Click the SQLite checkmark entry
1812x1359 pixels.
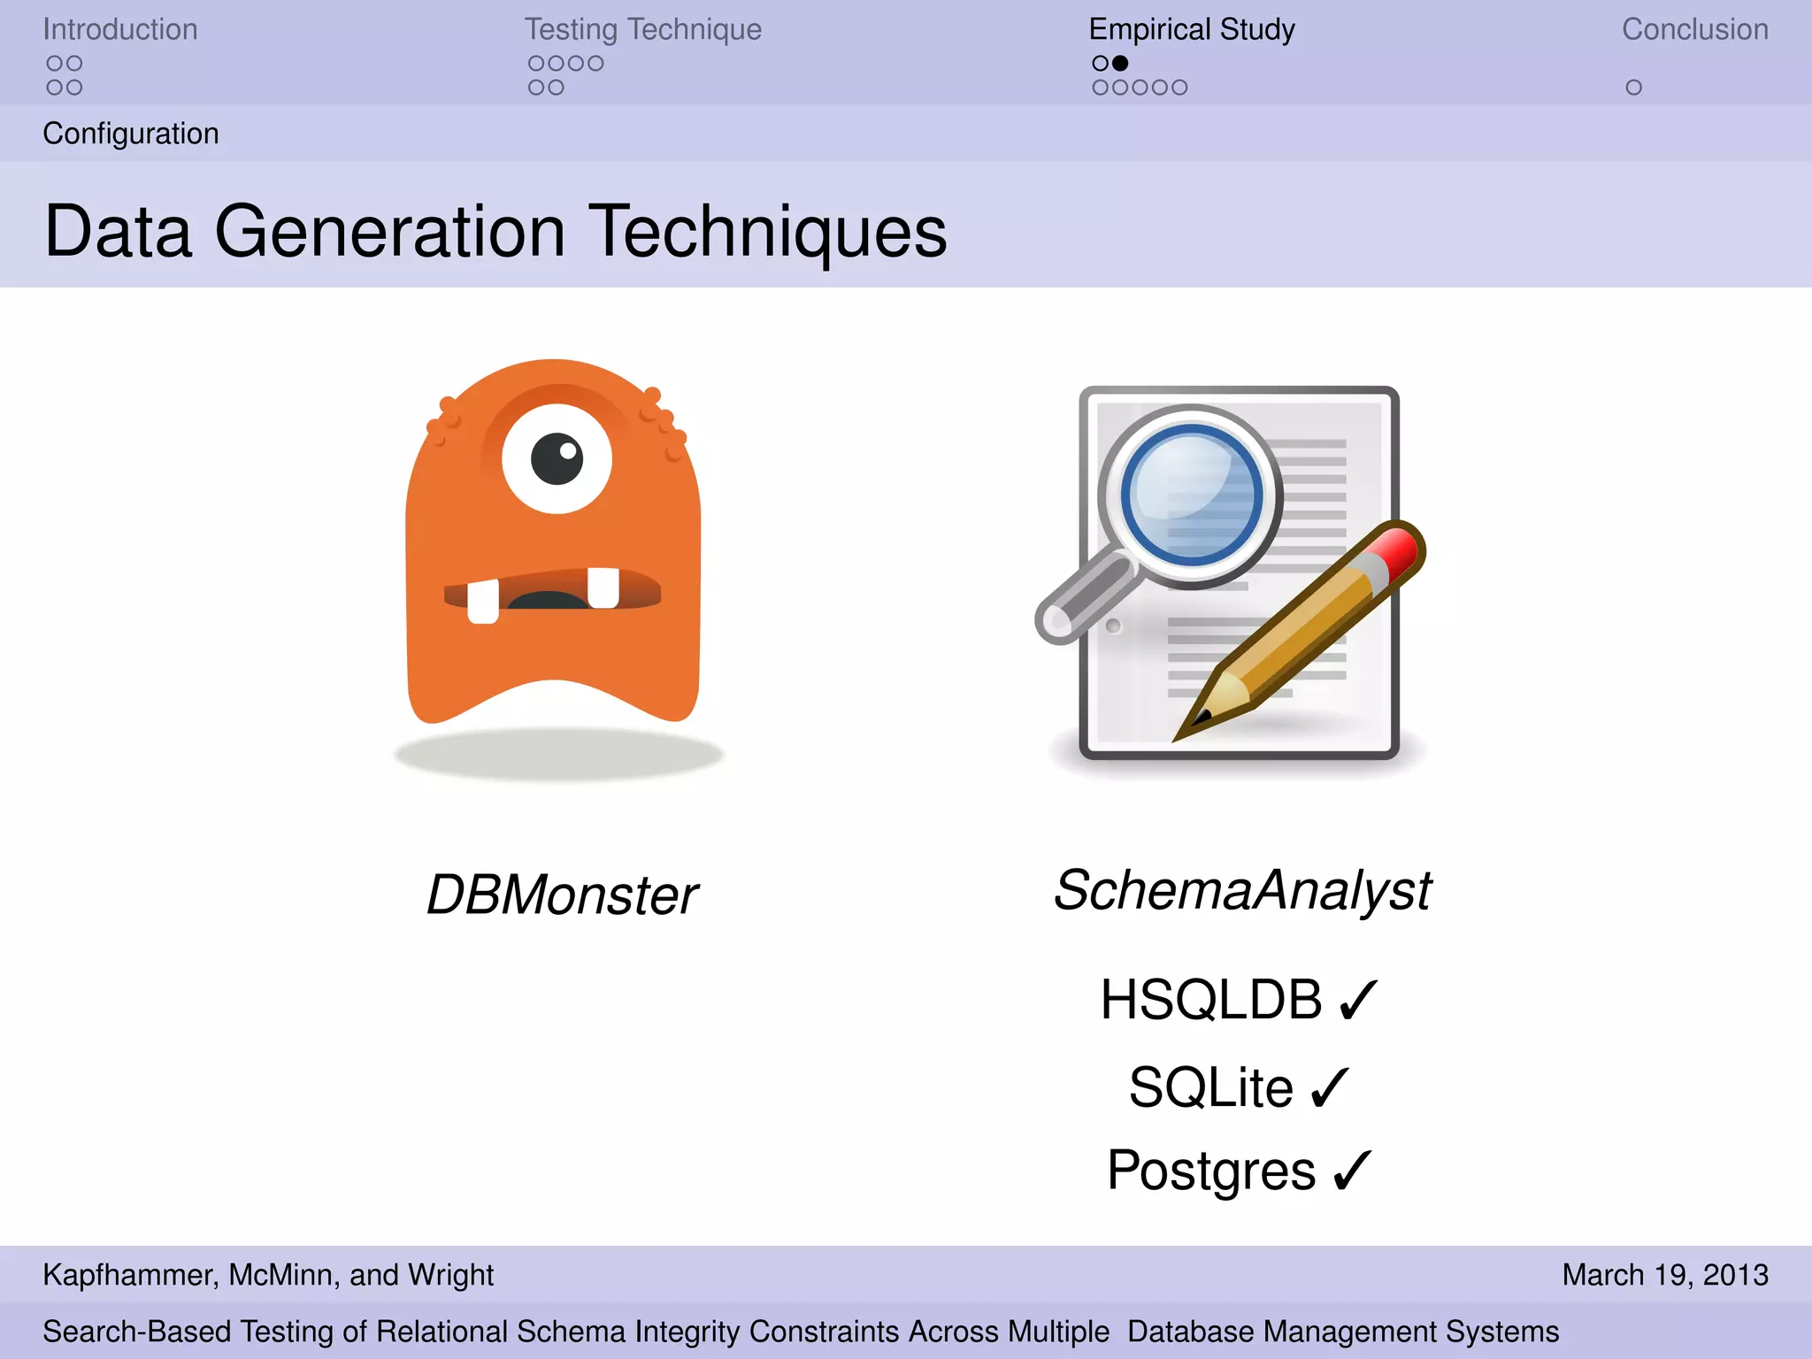(1239, 1087)
